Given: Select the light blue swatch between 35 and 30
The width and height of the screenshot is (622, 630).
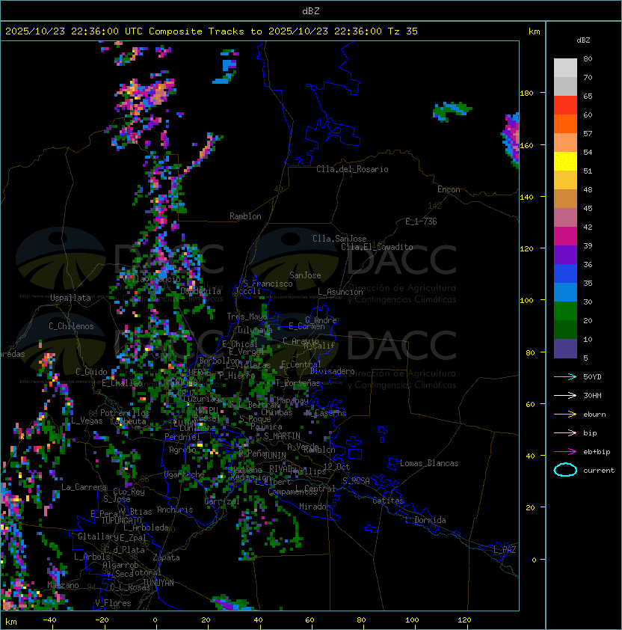Looking at the screenshot, I should point(565,293).
